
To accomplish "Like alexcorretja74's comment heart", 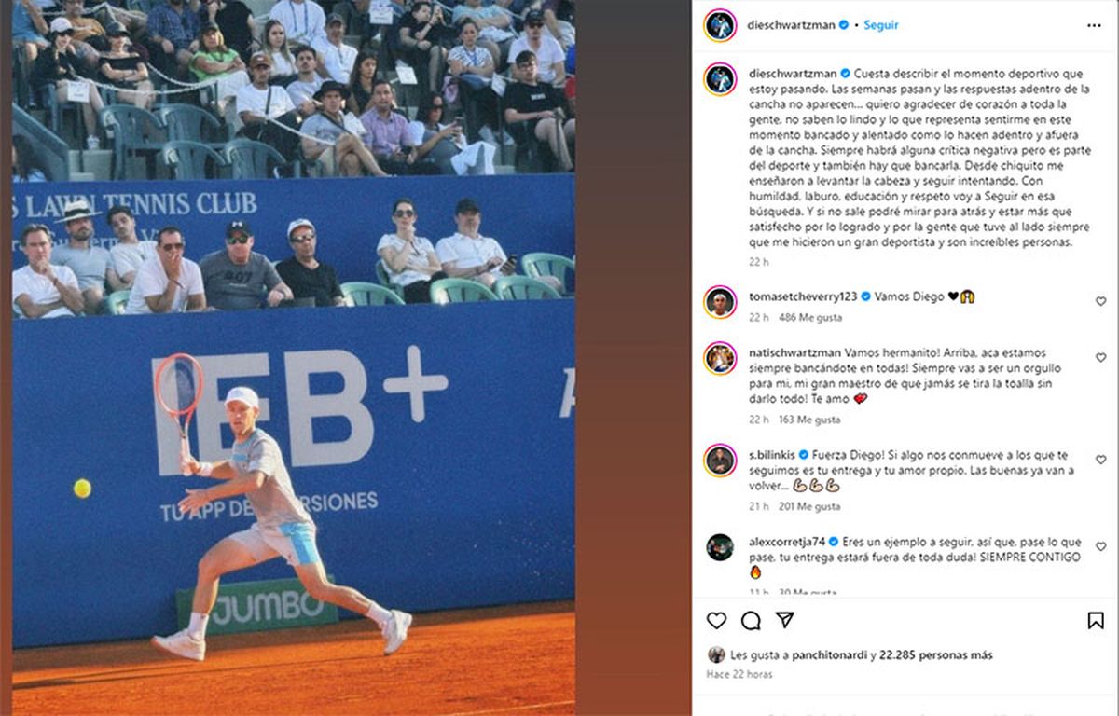I will [1100, 546].
